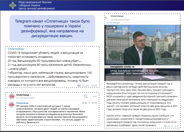Click the 9:15 post timestamp
The image size is (184, 132).
tap(177, 126)
